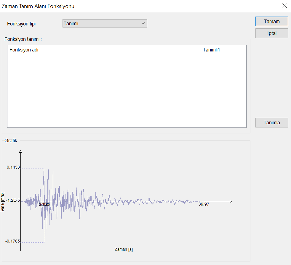Click the 39.97 end time label

(x=204, y=204)
